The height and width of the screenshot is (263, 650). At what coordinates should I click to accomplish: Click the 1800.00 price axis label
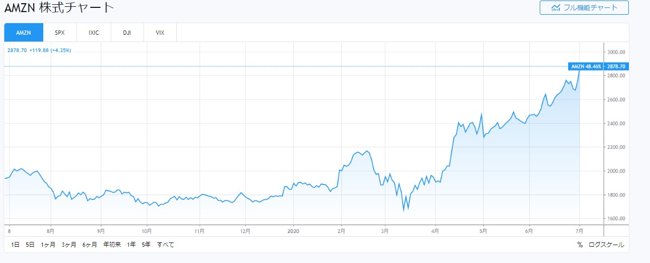pos(616,195)
